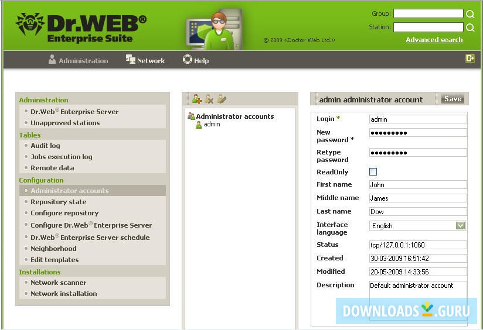
Task: Click the Group search magnifier icon
Action: (x=470, y=14)
